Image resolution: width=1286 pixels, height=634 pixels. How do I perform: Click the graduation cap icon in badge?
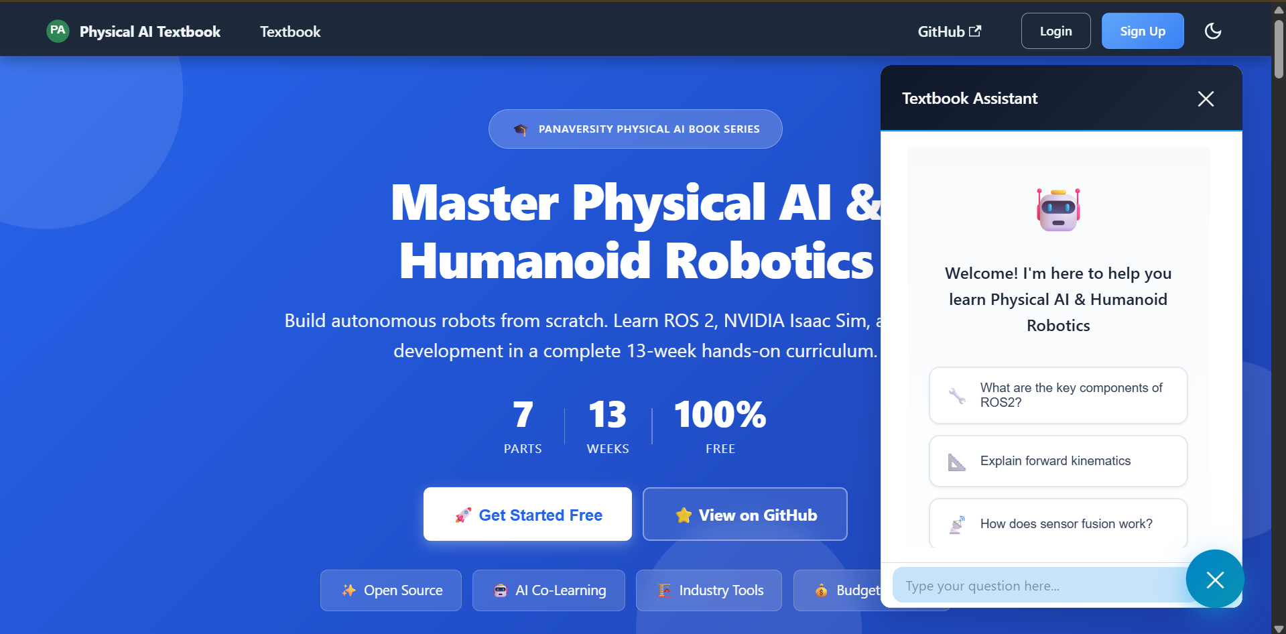coord(521,129)
